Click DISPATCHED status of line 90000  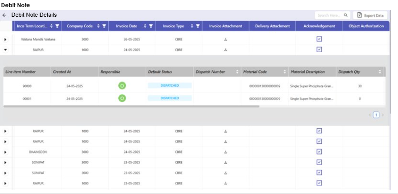[x=170, y=86]
